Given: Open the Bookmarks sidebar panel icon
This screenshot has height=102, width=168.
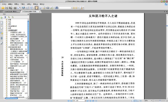Looking at the screenshot, I should pyautogui.click(x=2, y=18).
